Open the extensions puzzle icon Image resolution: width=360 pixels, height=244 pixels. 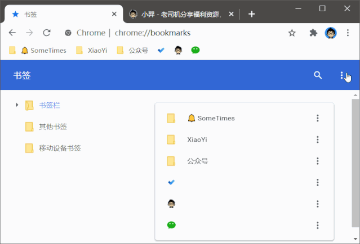coord(313,33)
